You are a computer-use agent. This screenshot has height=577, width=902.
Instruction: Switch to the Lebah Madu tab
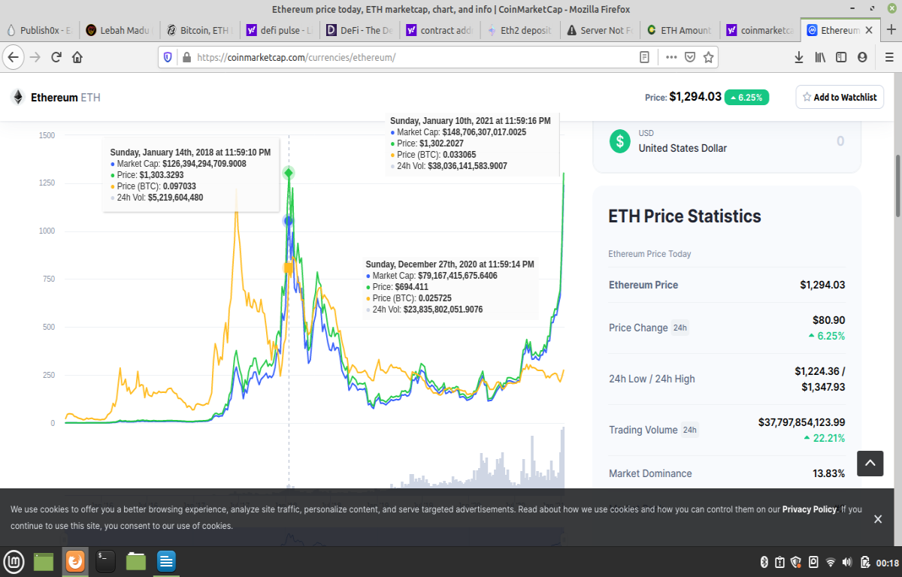pos(119,30)
